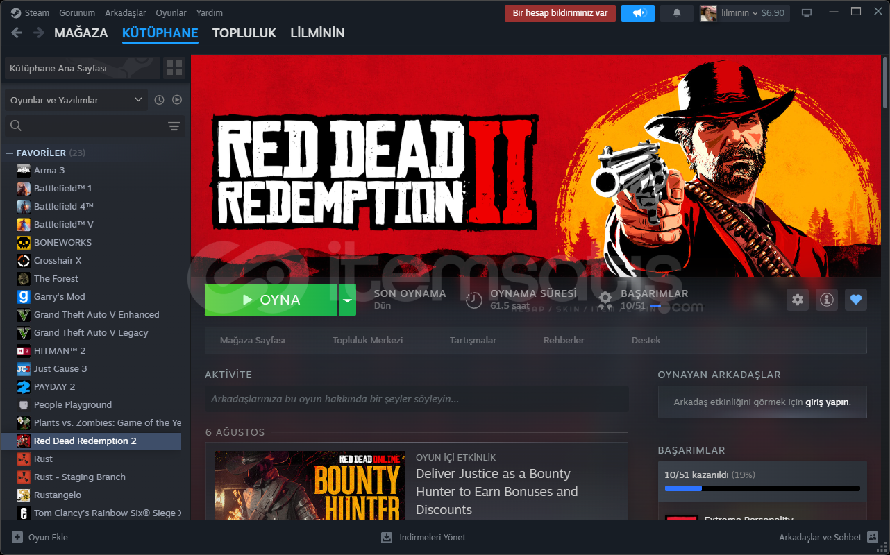Open the dropdown arrow beside OYNA

pos(347,300)
